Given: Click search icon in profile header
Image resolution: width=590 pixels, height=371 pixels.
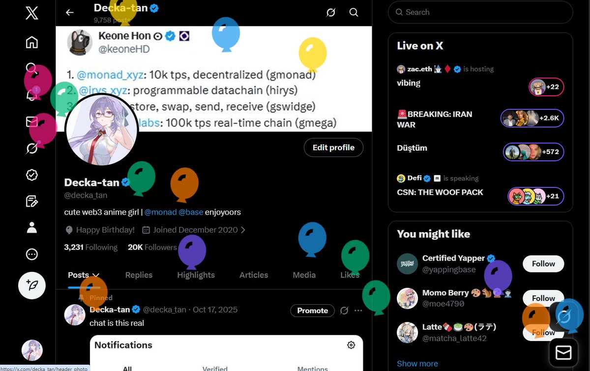Looking at the screenshot, I should [354, 13].
